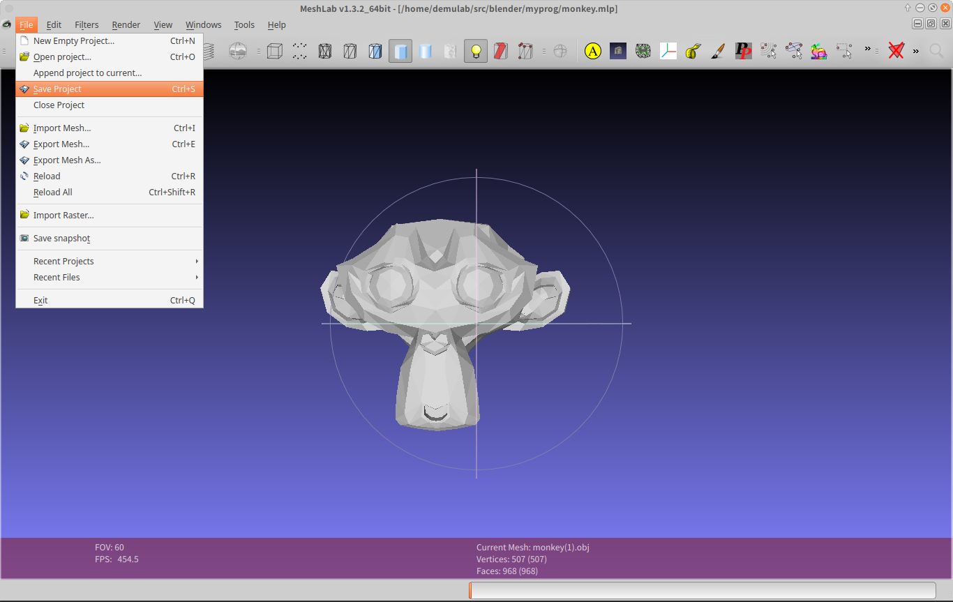Click the red X delete faces icon

(x=896, y=51)
